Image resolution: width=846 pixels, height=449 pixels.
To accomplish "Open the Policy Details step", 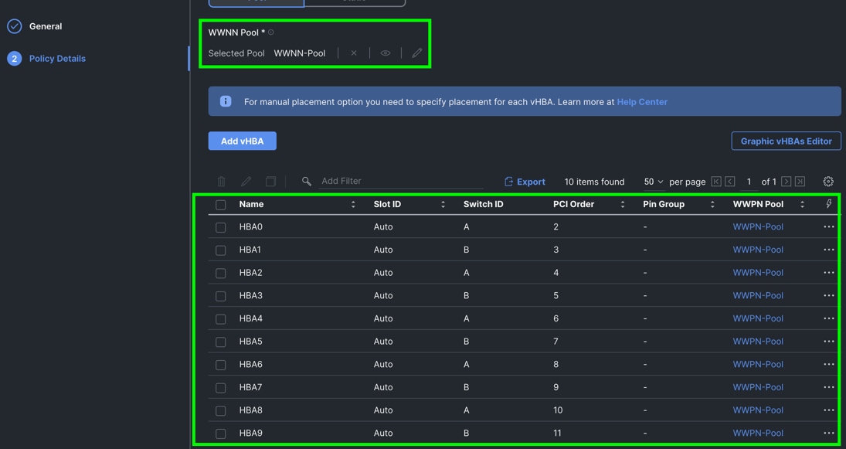I will click(x=57, y=59).
